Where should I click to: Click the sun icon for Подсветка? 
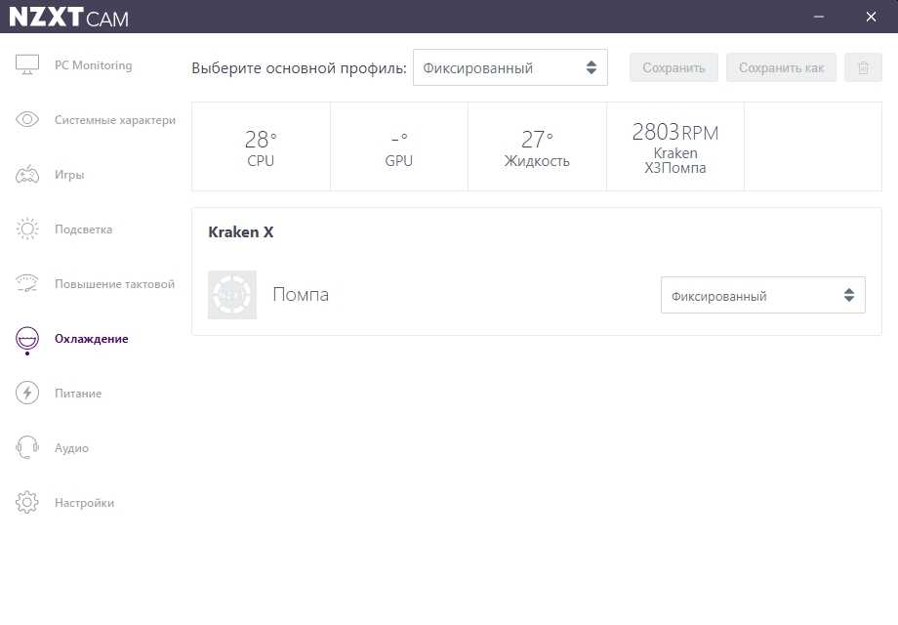point(27,229)
